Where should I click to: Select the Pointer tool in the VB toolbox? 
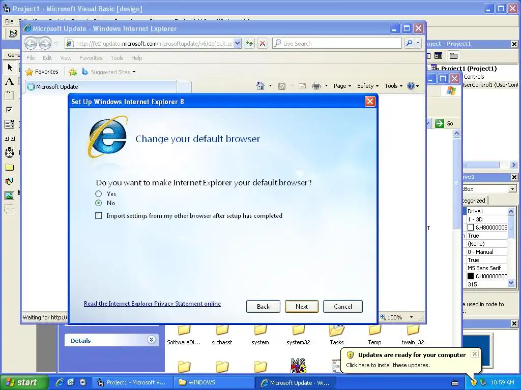click(10, 68)
